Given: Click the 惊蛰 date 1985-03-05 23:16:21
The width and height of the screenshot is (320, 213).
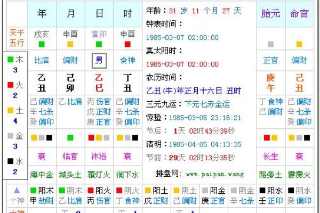Looking at the screenshot, I should pyautogui.click(x=205, y=118).
